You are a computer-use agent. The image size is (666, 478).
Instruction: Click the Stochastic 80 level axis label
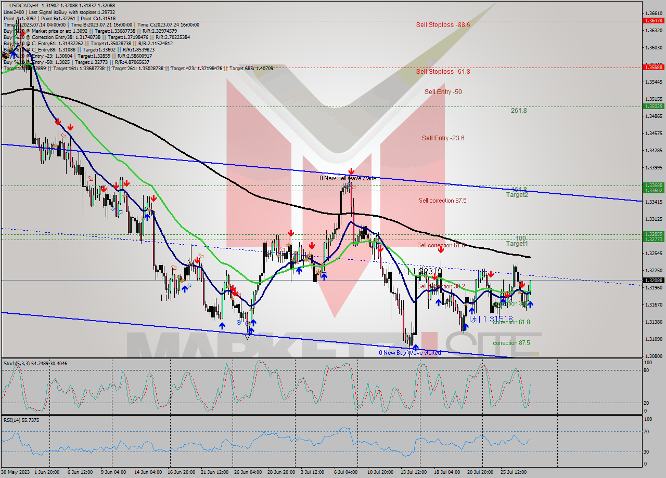point(647,370)
